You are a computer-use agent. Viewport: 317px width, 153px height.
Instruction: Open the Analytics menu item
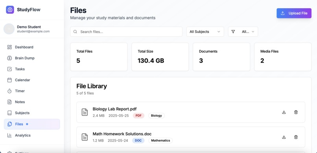(x=32, y=135)
